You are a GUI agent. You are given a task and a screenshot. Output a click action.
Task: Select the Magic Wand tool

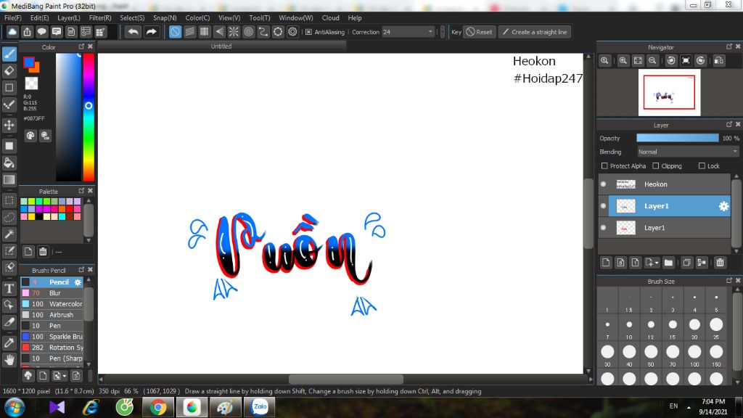[x=9, y=234]
